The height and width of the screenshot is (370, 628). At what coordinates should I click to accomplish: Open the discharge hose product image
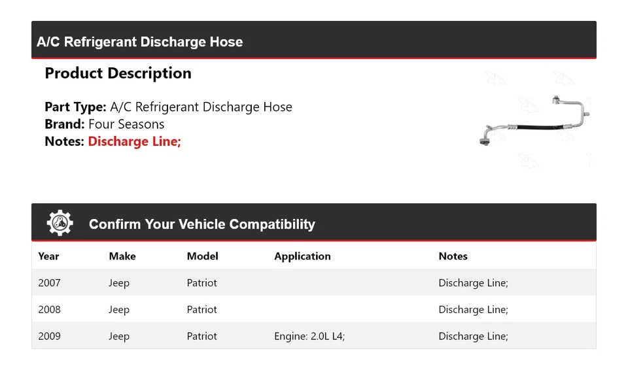click(535, 121)
